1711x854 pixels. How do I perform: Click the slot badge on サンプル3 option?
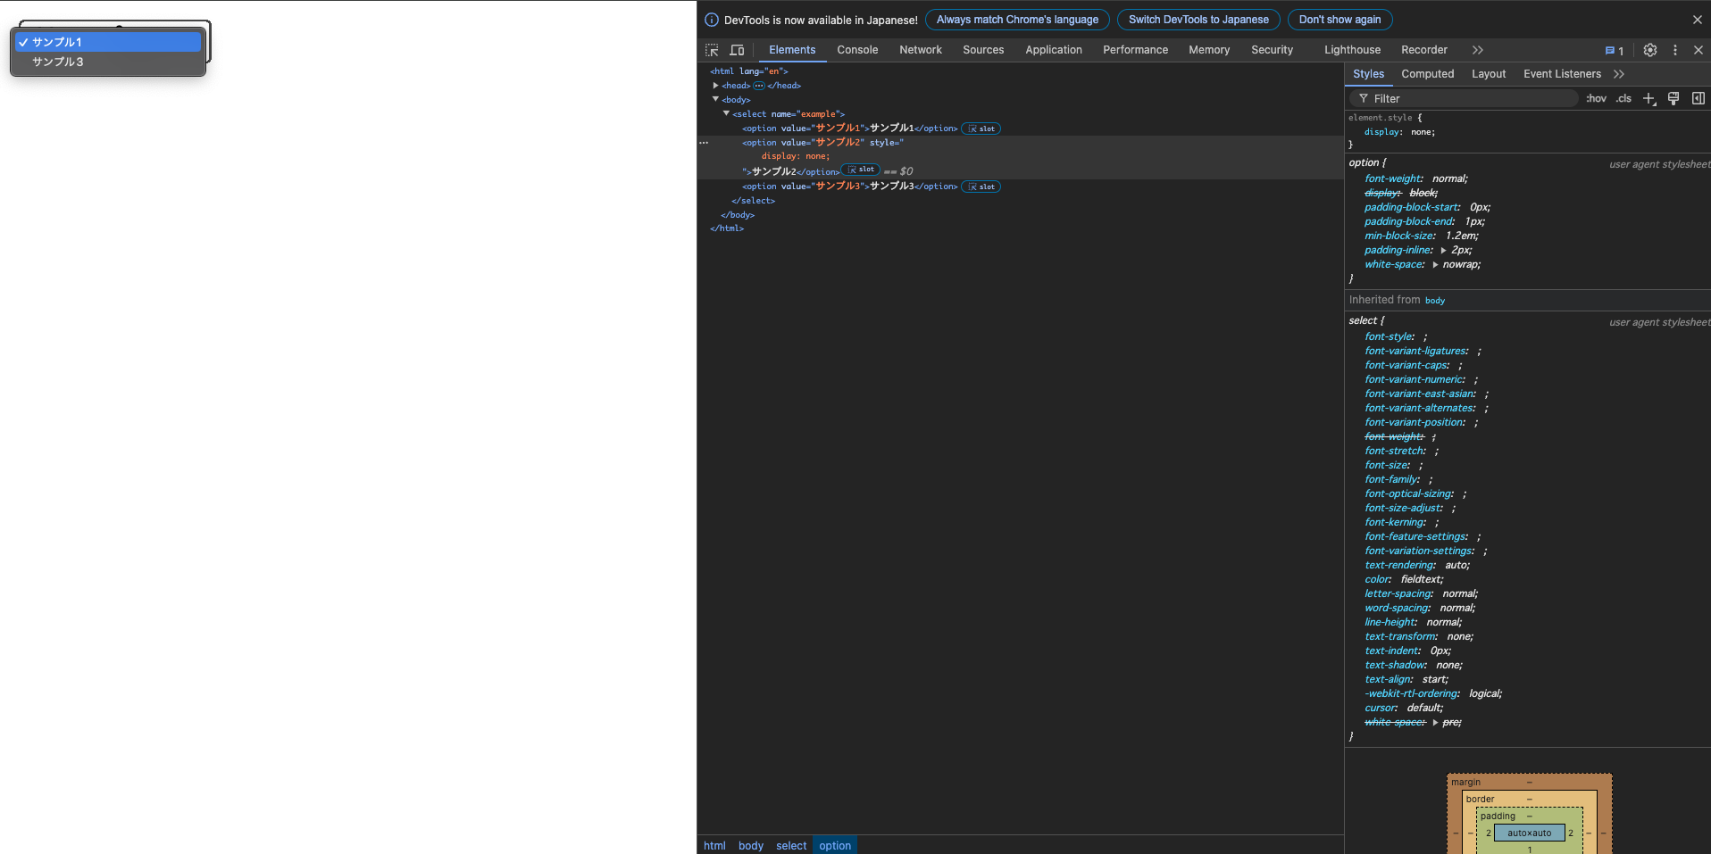[x=981, y=187]
